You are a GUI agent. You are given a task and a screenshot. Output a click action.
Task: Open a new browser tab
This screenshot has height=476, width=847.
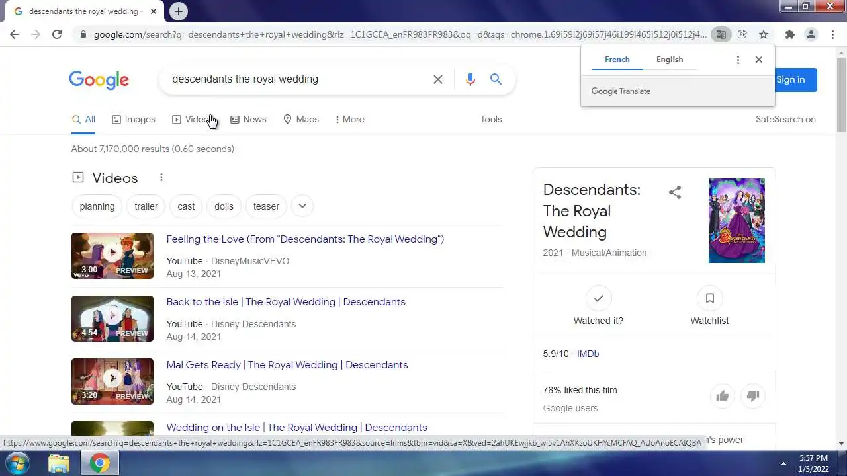[x=178, y=11]
